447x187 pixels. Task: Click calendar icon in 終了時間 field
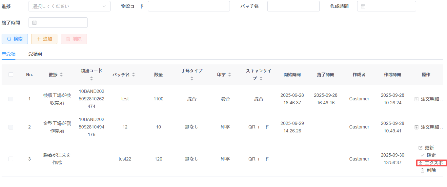coord(34,23)
